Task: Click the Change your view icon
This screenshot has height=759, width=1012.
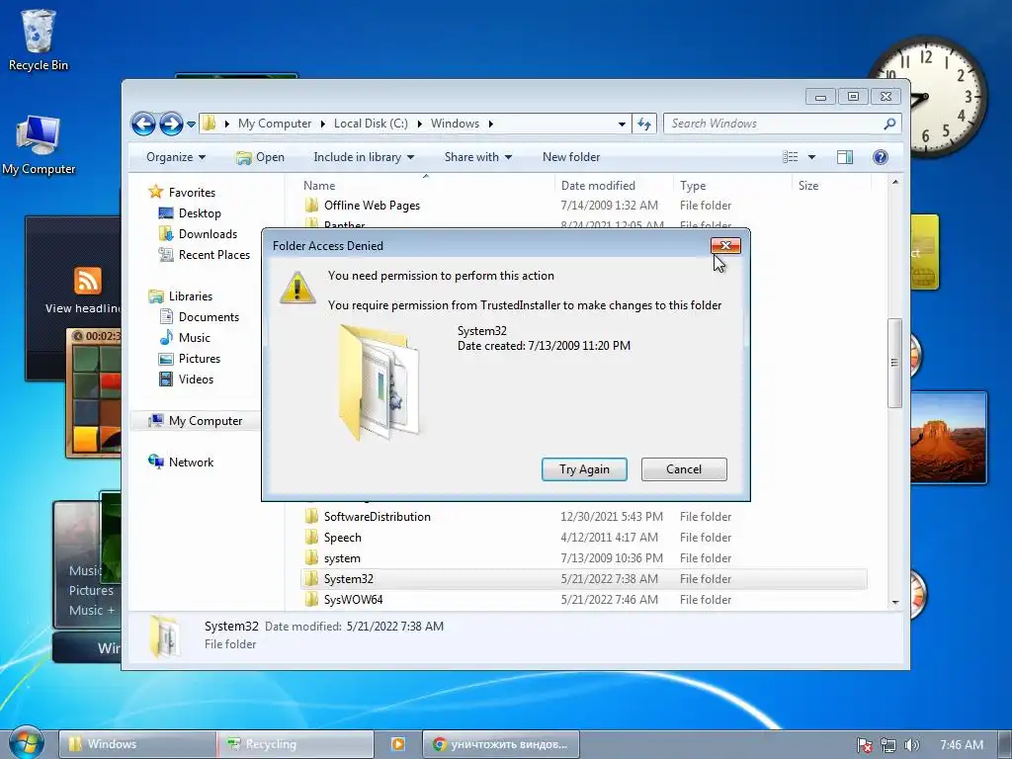Action: pyautogui.click(x=791, y=157)
